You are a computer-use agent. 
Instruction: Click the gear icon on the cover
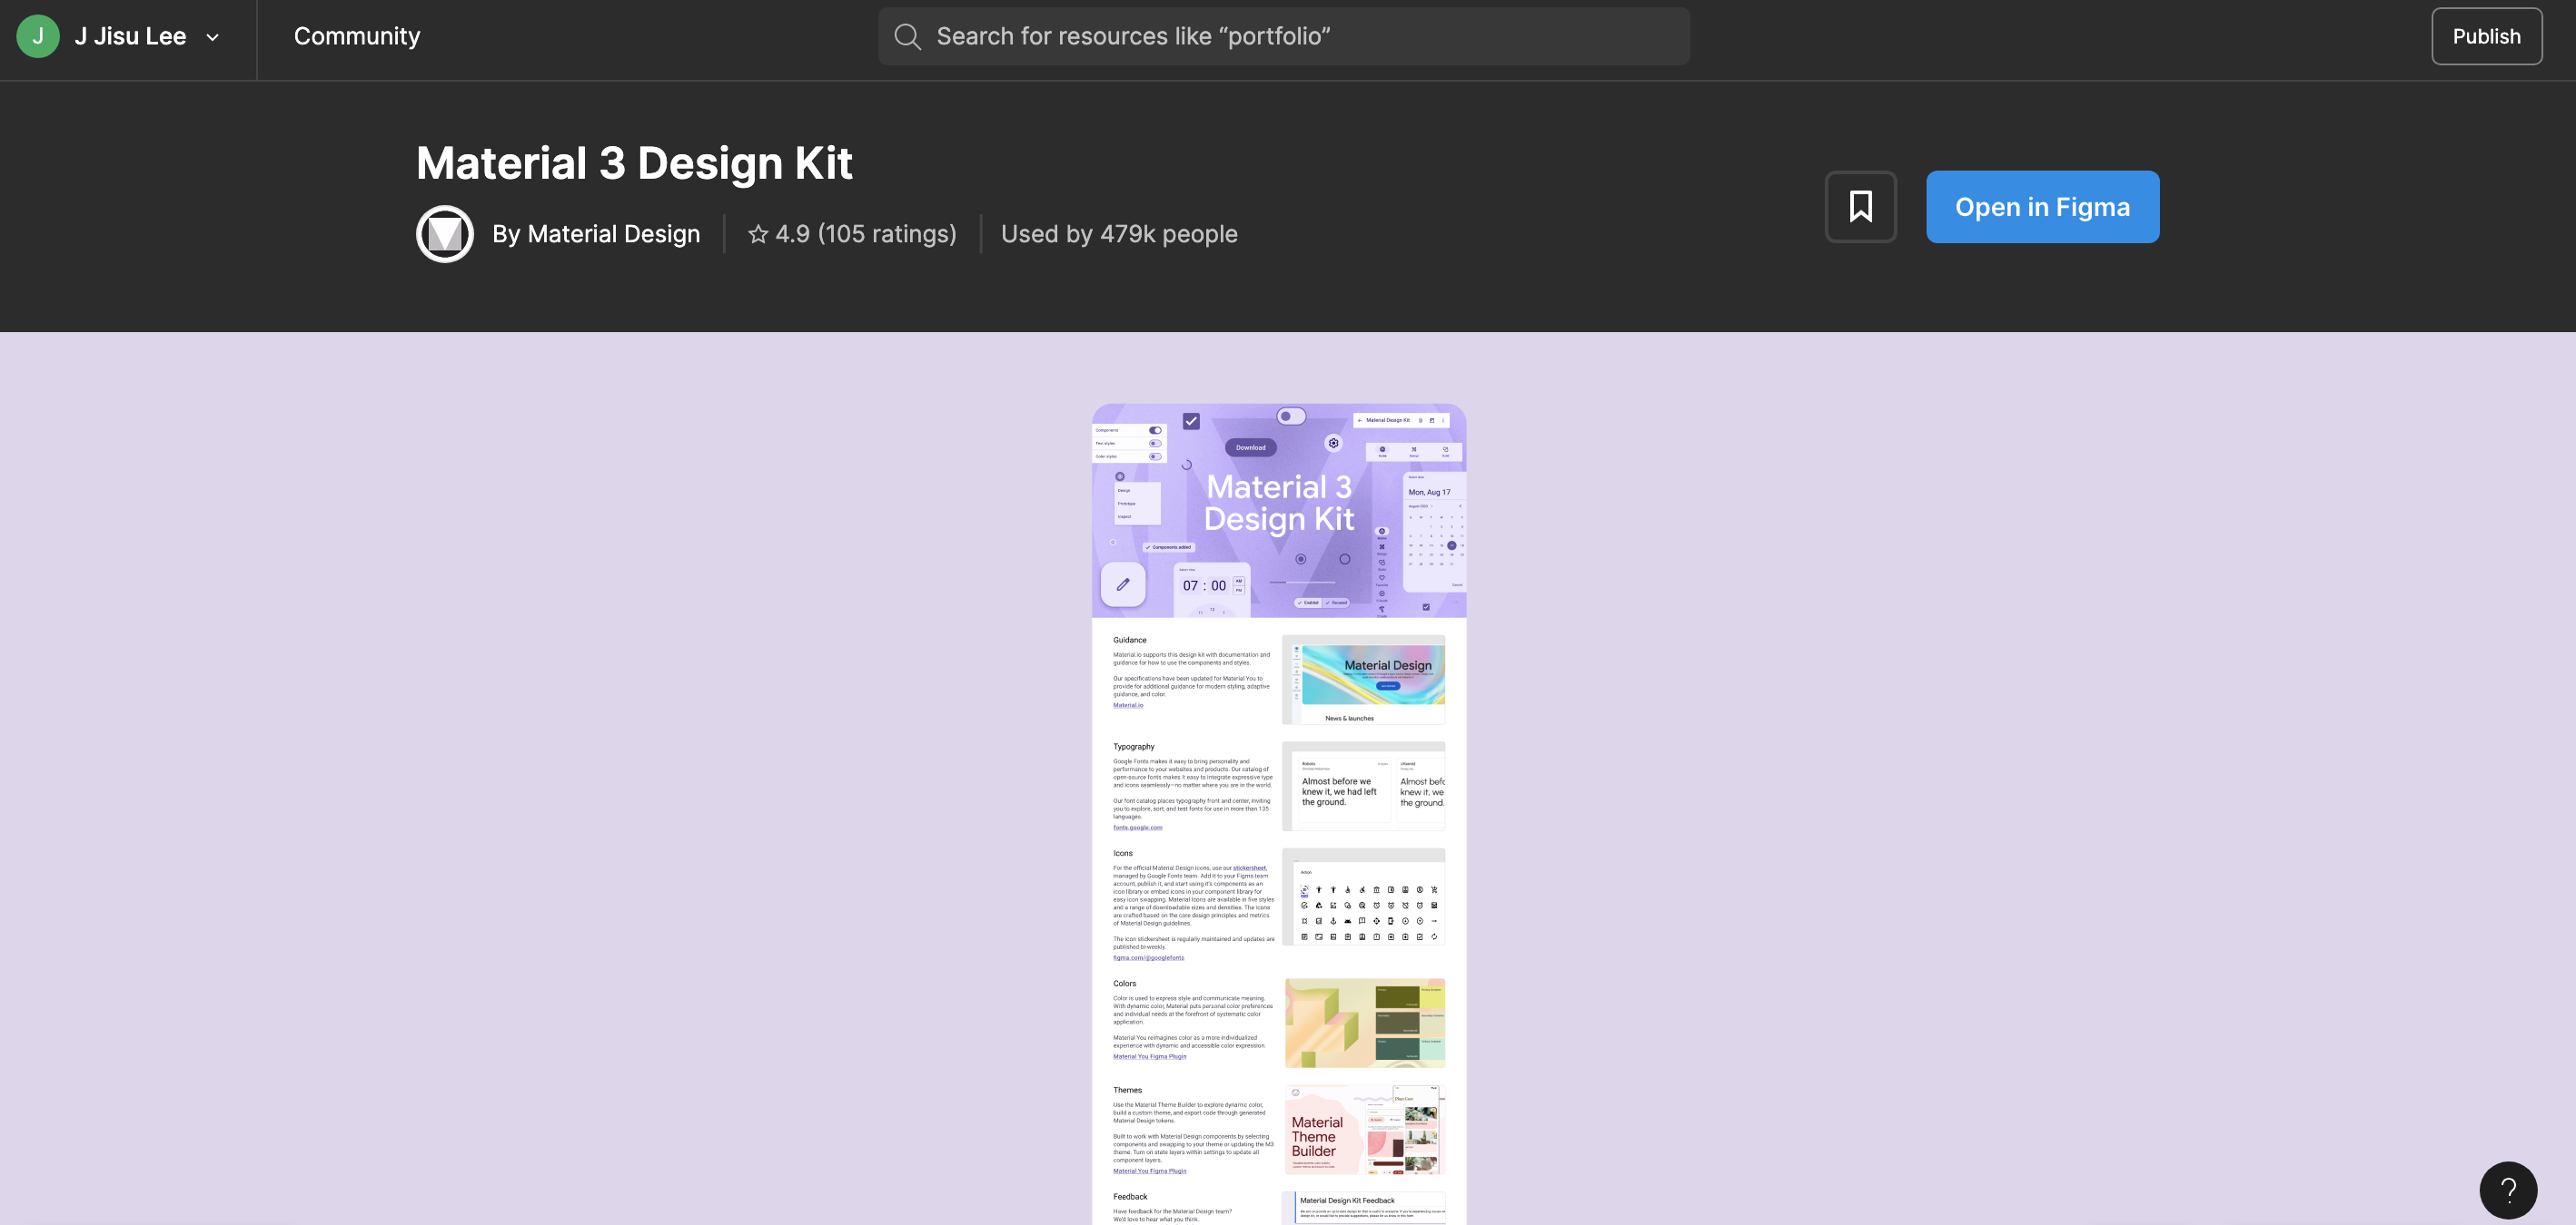pos(1333,443)
